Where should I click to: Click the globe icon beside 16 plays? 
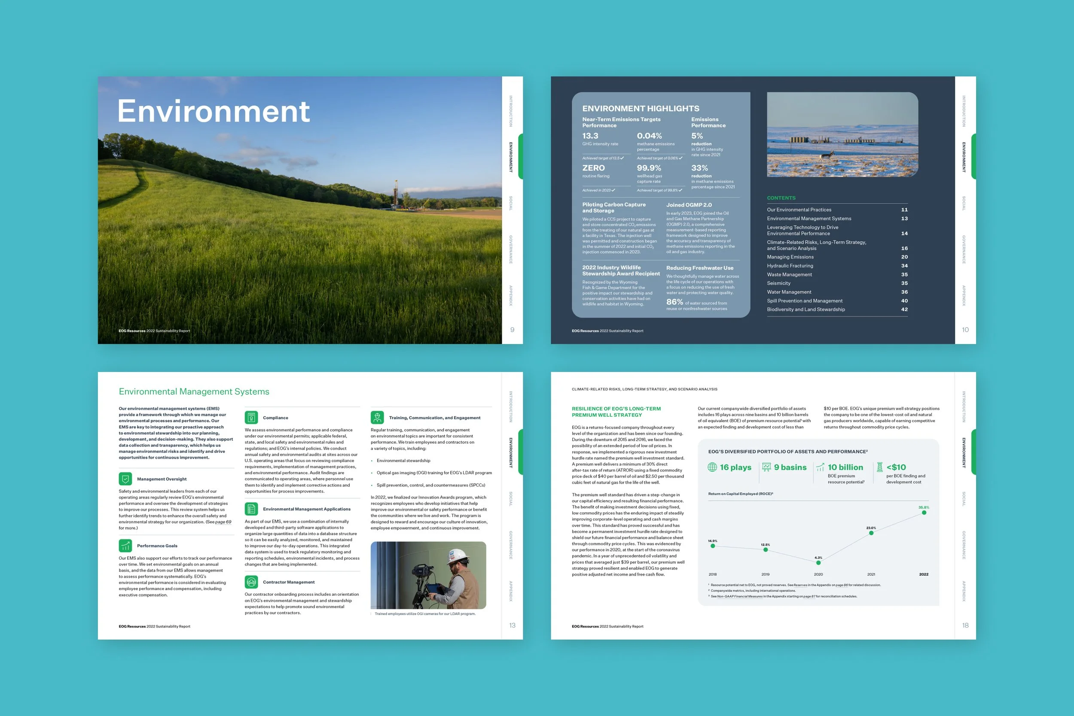712,467
